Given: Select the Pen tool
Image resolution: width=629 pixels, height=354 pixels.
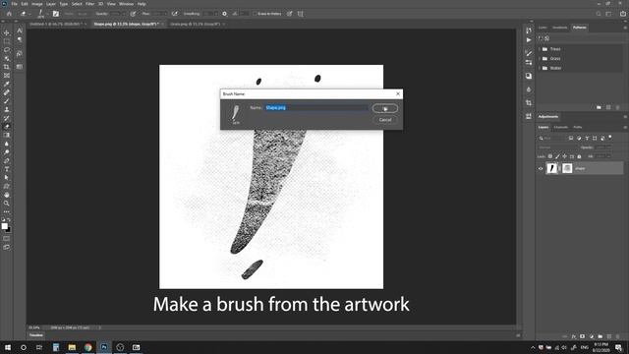Looking at the screenshot, I should click(7, 160).
